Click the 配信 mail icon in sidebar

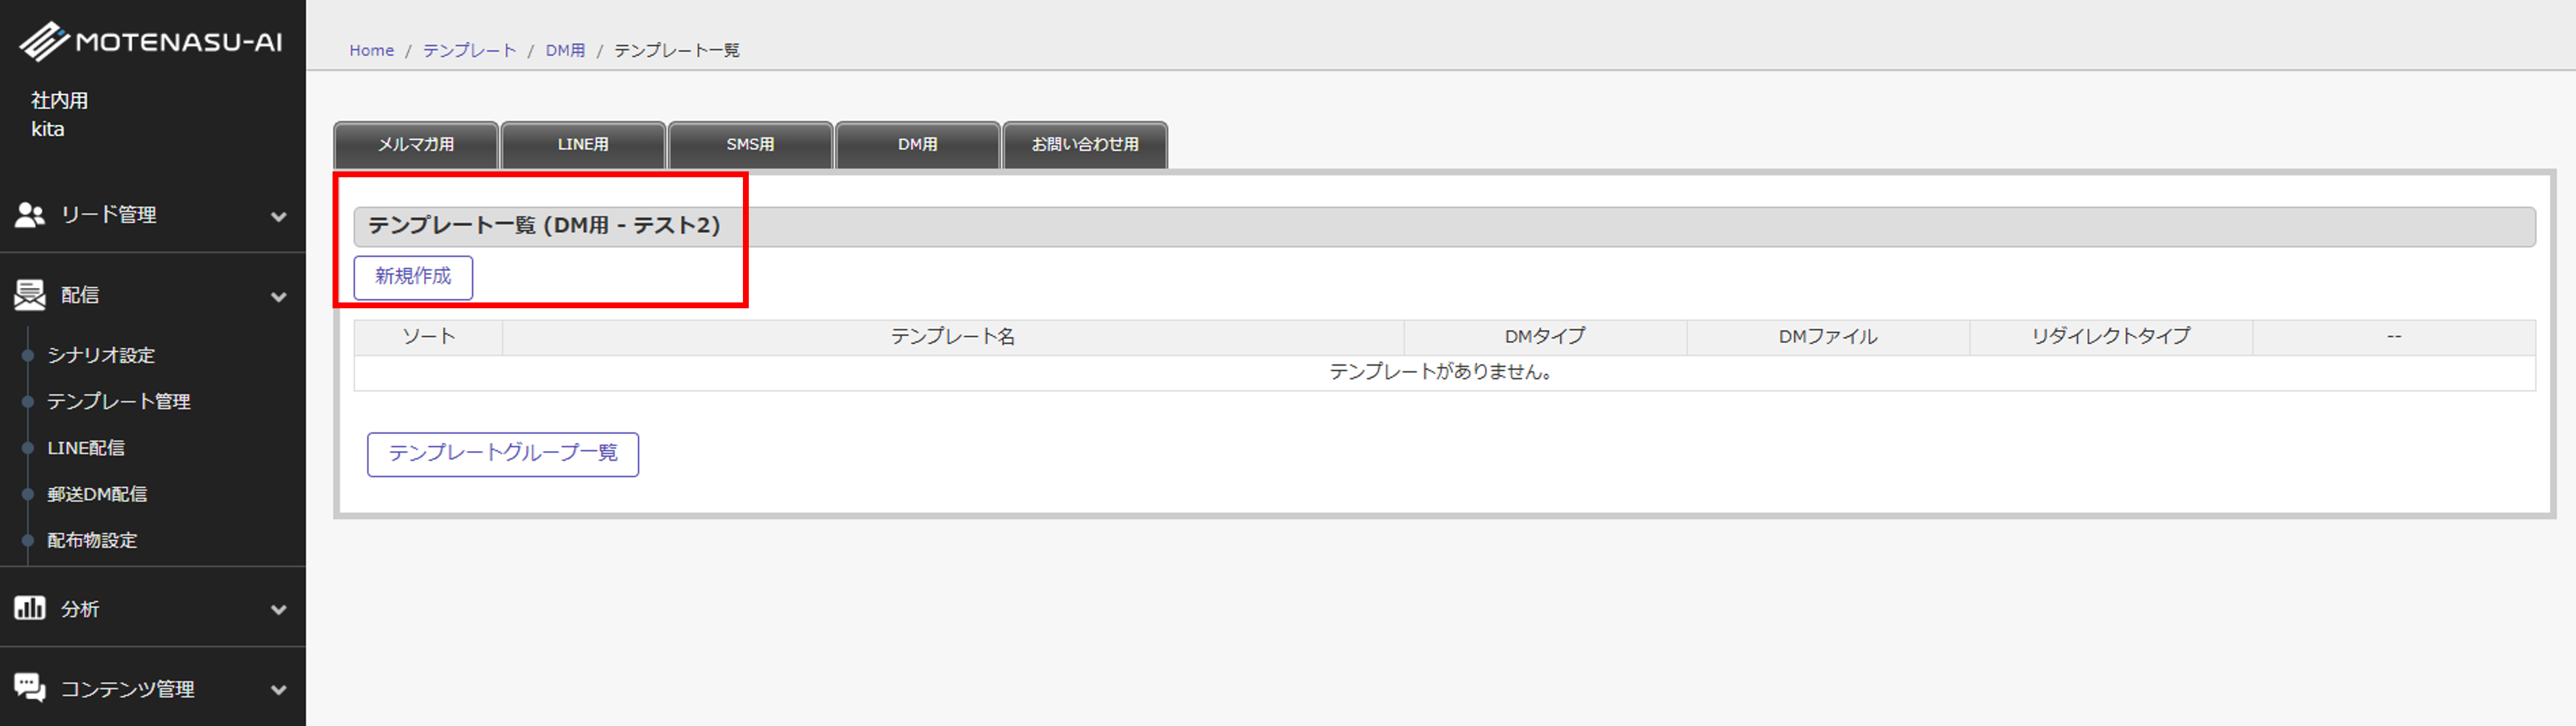tap(30, 295)
